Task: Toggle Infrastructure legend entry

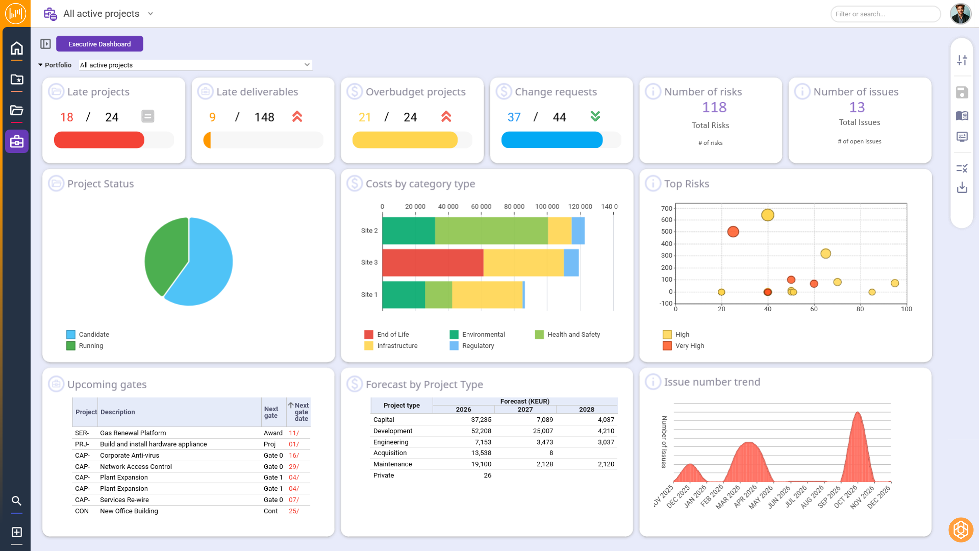Action: pos(391,346)
